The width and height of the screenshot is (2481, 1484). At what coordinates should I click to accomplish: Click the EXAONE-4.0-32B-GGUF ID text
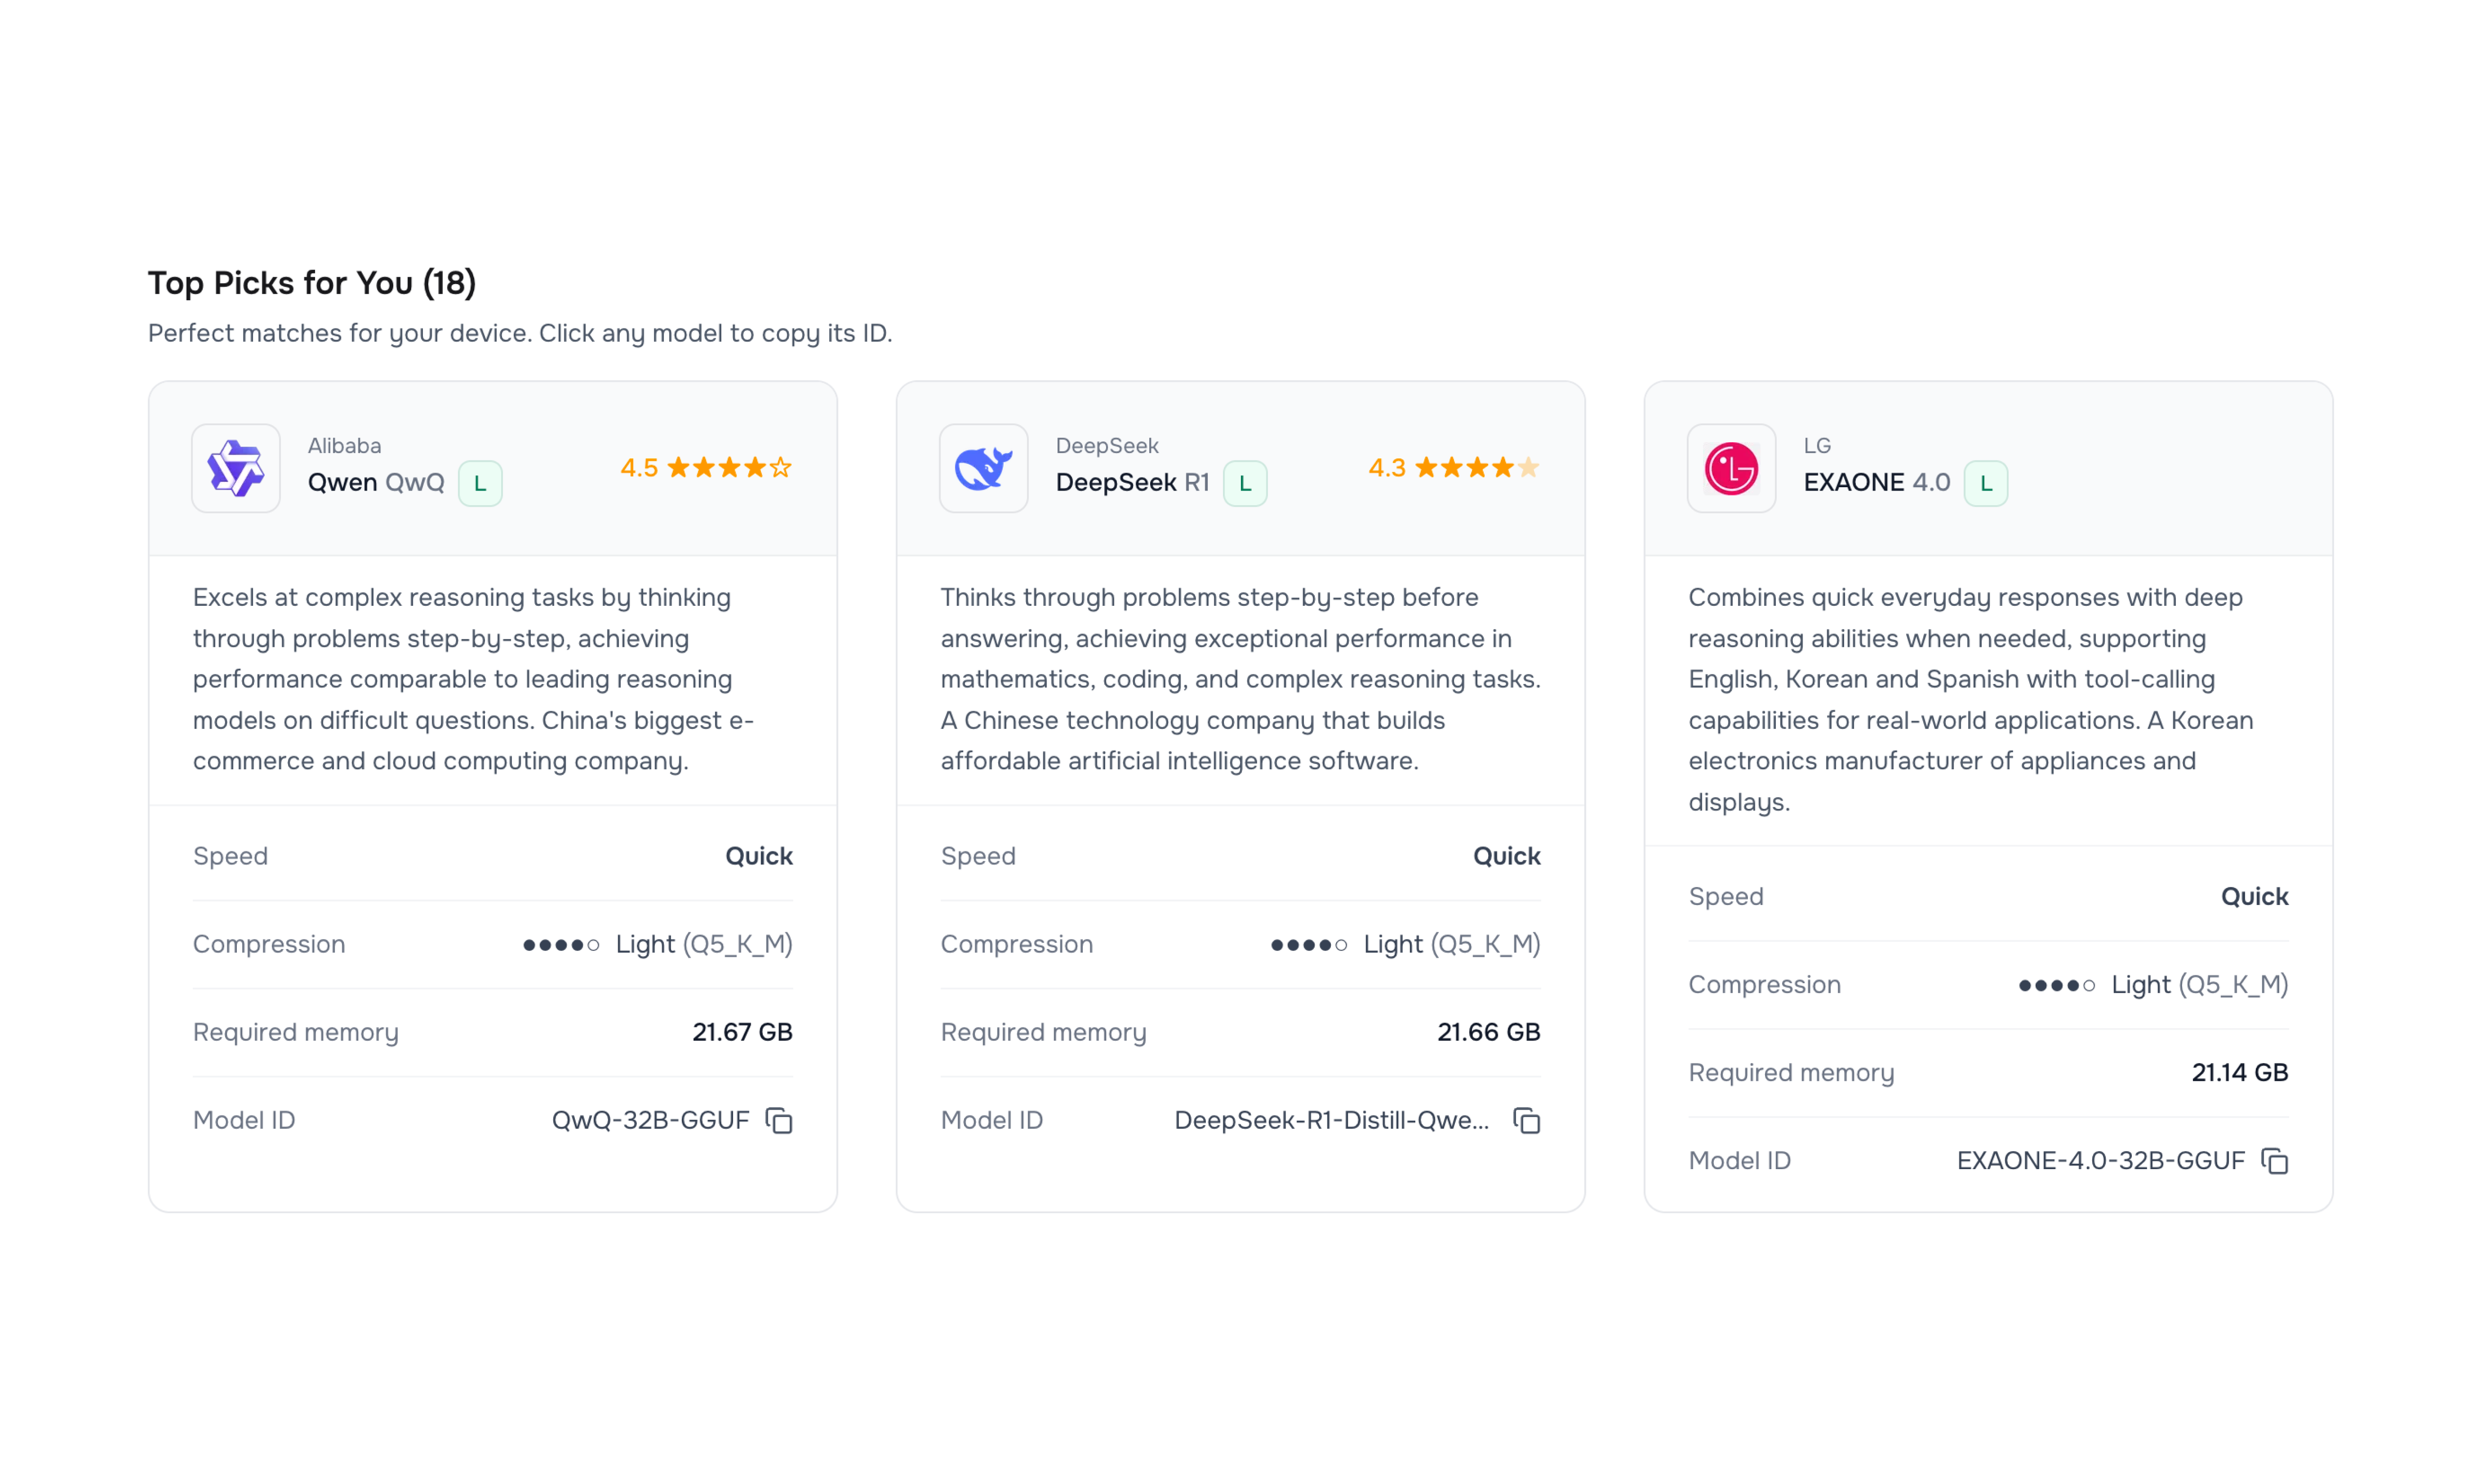[x=2101, y=1160]
